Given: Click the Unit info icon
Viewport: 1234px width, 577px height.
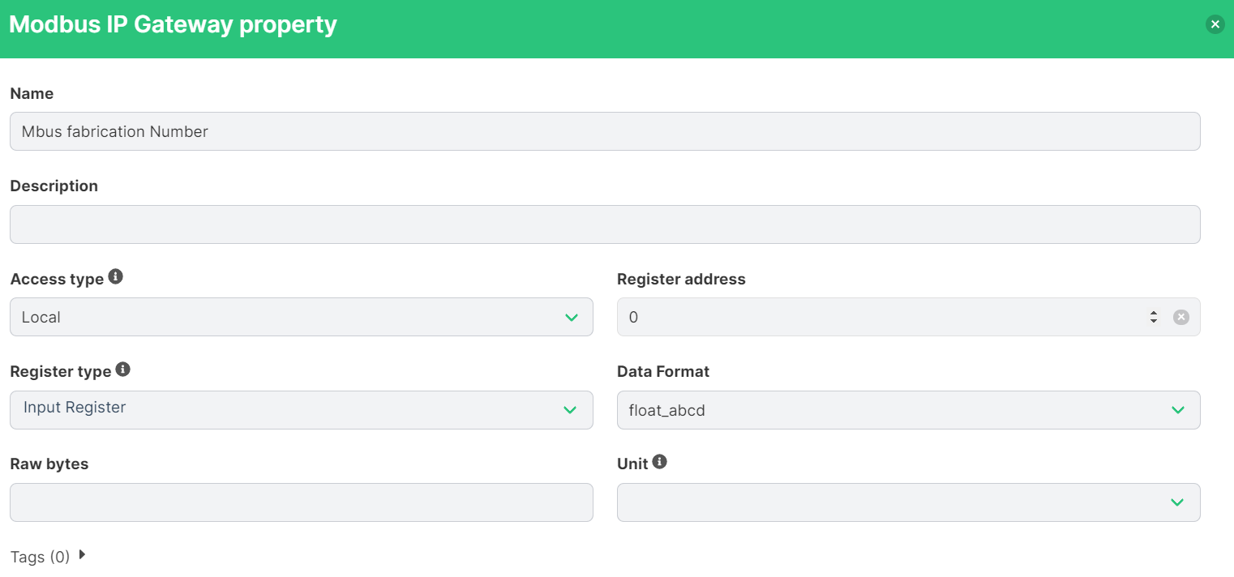Looking at the screenshot, I should pos(660,462).
